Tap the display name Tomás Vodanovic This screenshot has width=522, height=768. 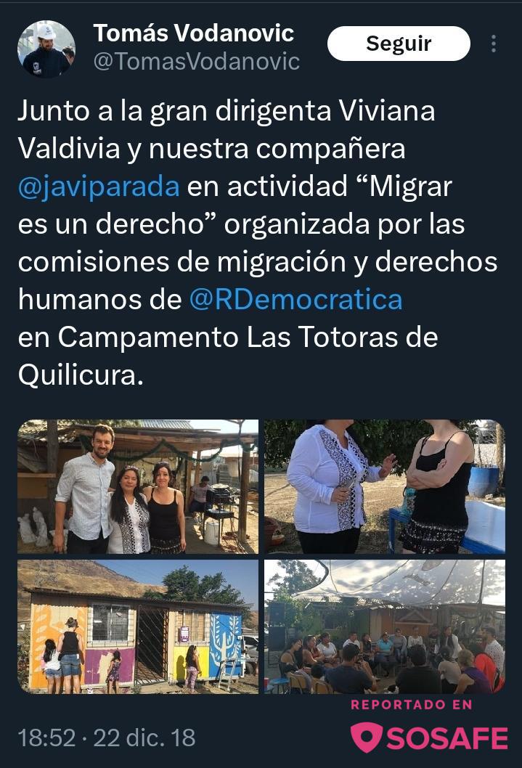coord(194,33)
